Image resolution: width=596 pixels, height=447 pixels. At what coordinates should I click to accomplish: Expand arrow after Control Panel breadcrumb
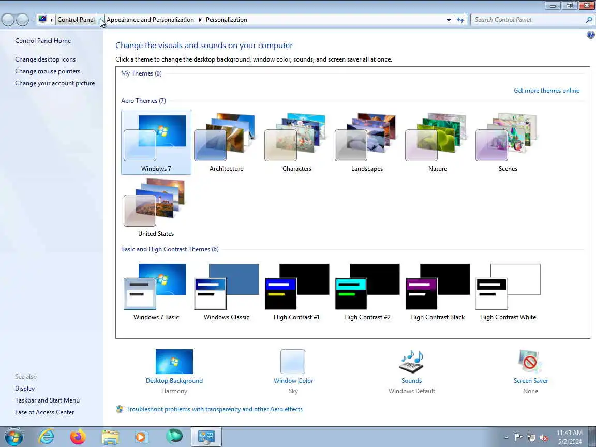point(101,20)
